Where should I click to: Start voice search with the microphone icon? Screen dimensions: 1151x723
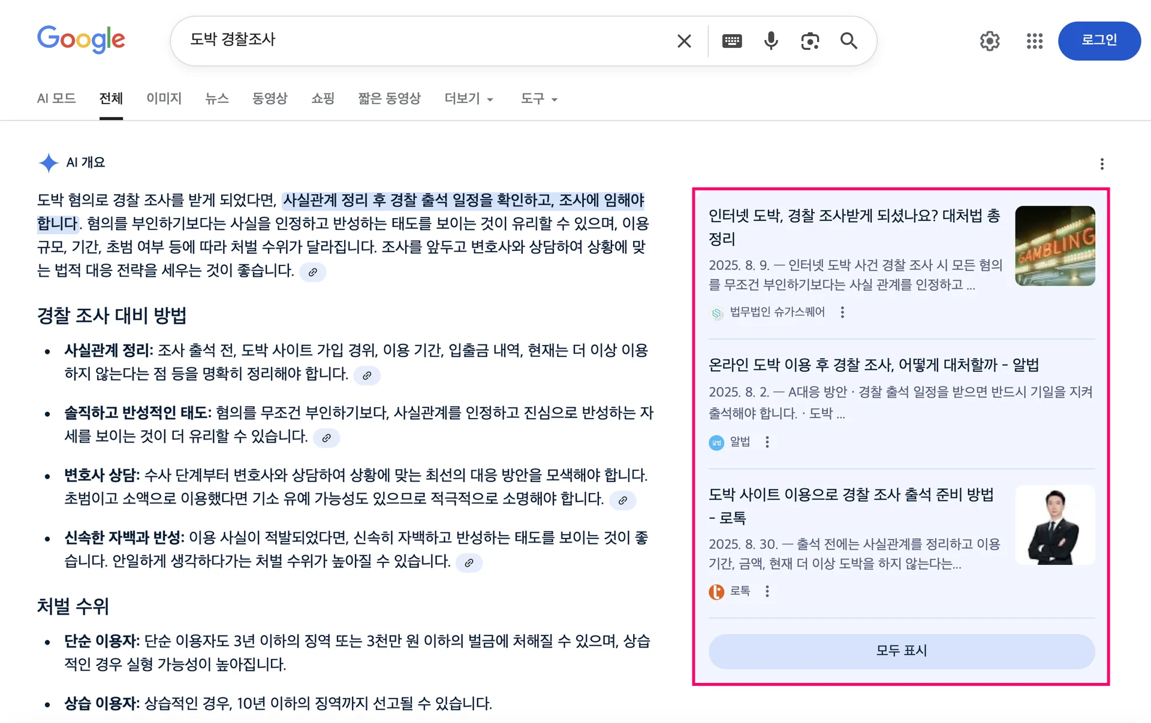[771, 41]
